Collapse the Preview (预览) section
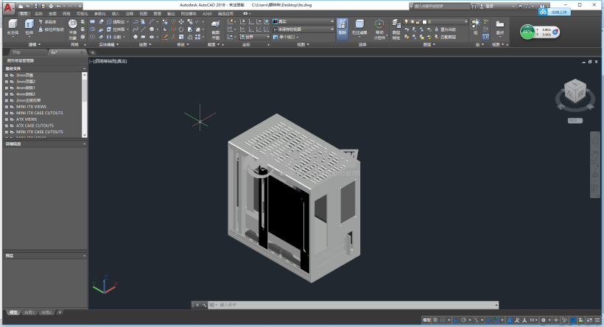Image resolution: width=604 pixels, height=327 pixels. [x=85, y=256]
